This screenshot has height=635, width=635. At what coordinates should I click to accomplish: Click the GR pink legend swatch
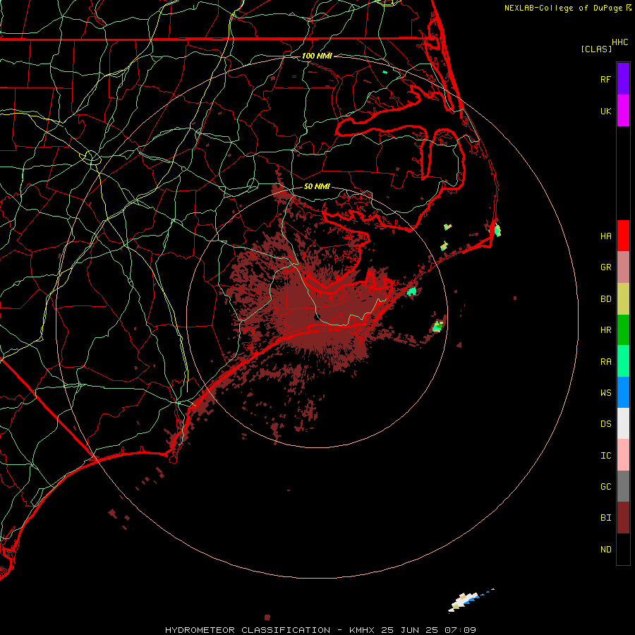pyautogui.click(x=623, y=267)
